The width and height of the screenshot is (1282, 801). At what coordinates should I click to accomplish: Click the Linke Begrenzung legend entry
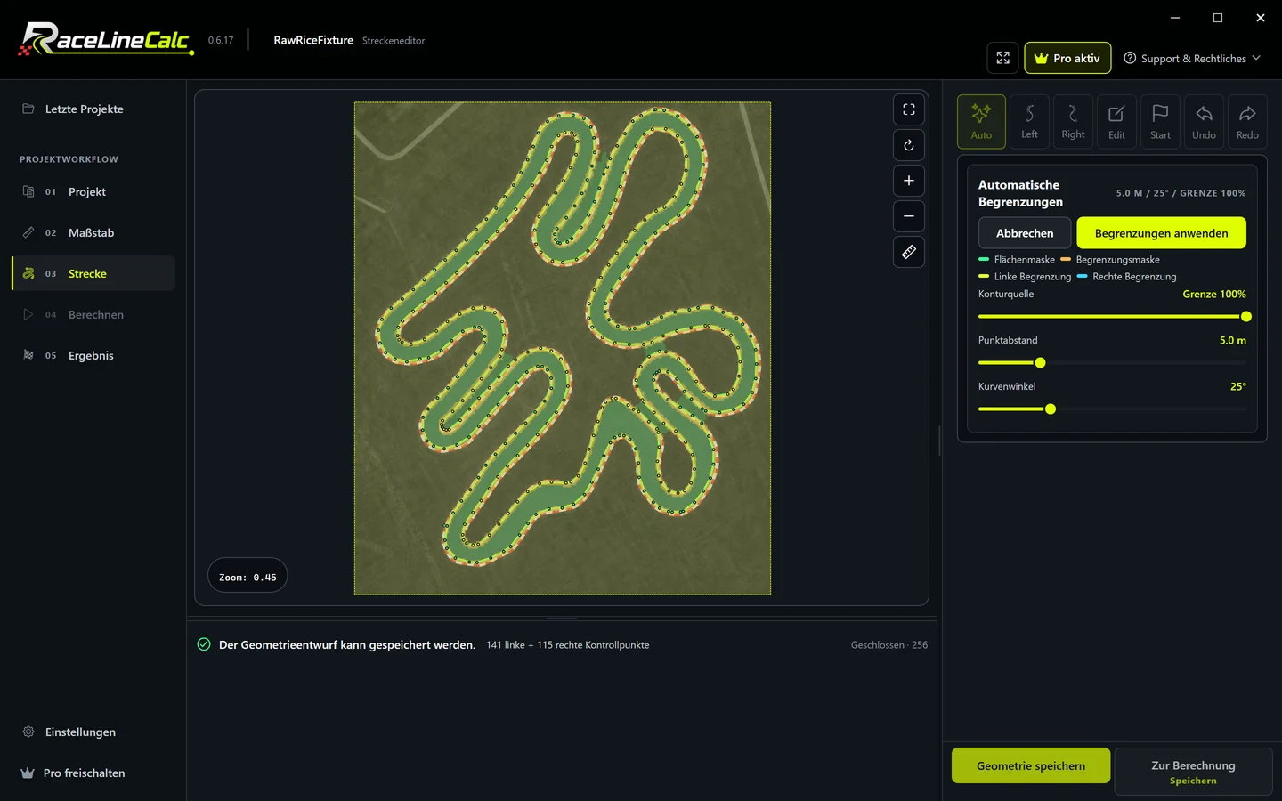[x=1025, y=277]
